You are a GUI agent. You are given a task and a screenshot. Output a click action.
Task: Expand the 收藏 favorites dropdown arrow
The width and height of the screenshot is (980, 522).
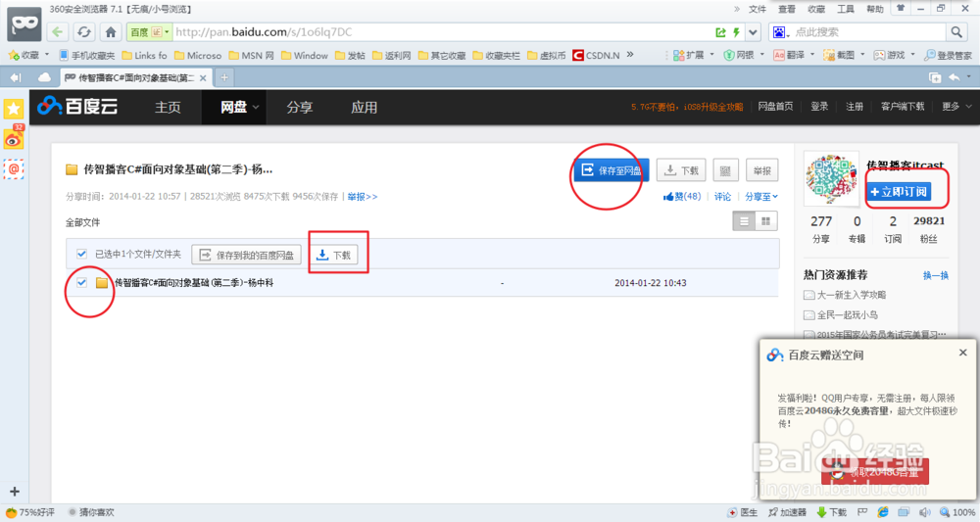pos(47,55)
